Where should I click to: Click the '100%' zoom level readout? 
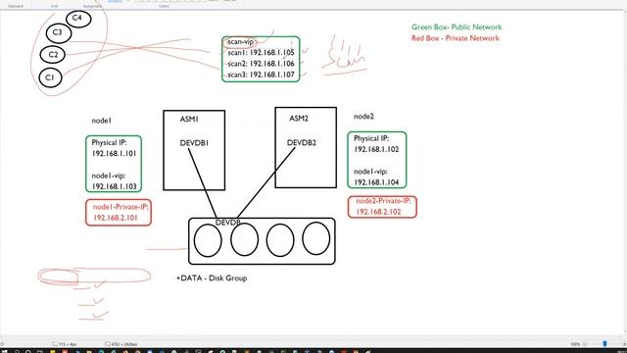[x=575, y=344]
